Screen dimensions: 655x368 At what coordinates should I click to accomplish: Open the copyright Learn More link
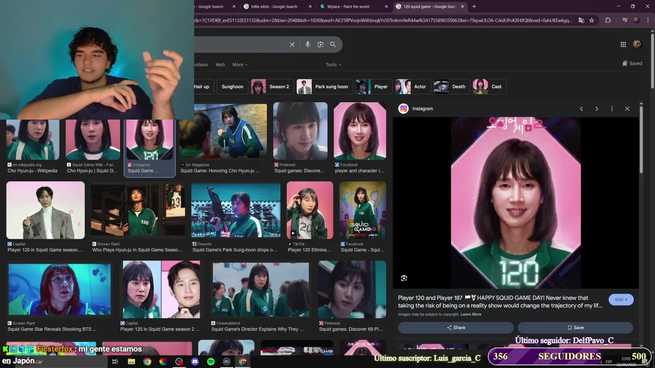[471, 314]
